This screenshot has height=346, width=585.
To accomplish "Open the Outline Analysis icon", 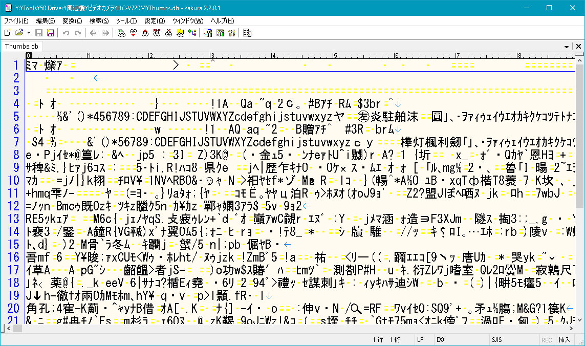I will tap(246, 32).
